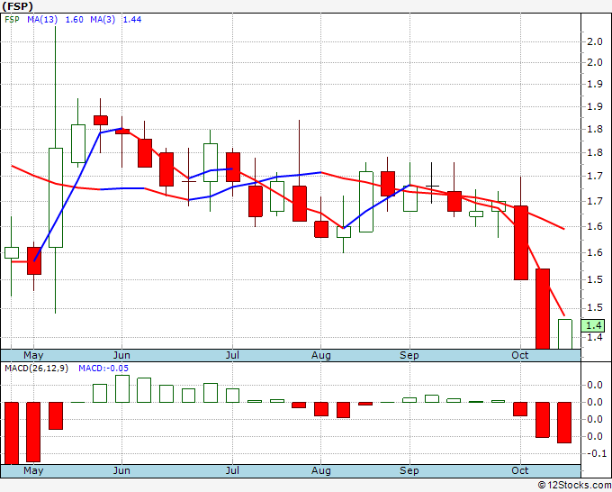Select the tall May candle with longest wick
612x492 pixels.
[x=55, y=196]
